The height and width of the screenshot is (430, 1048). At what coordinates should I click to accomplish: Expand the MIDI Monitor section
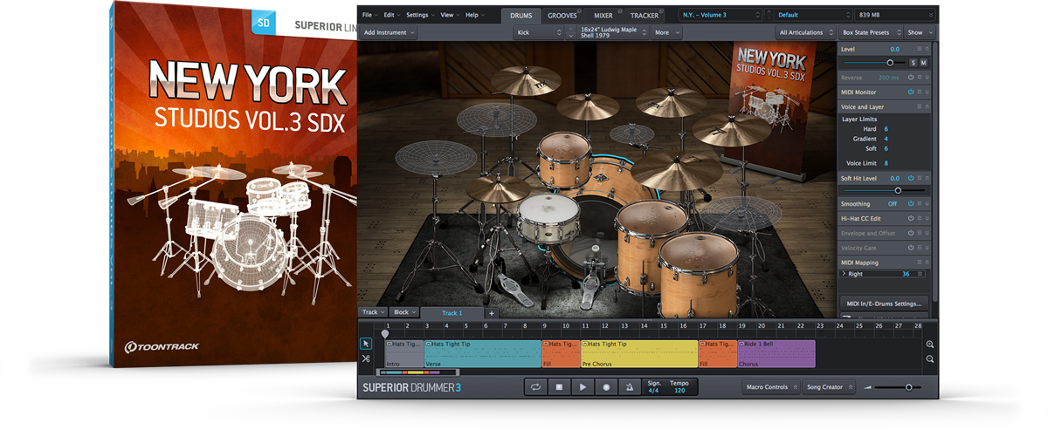point(927,92)
